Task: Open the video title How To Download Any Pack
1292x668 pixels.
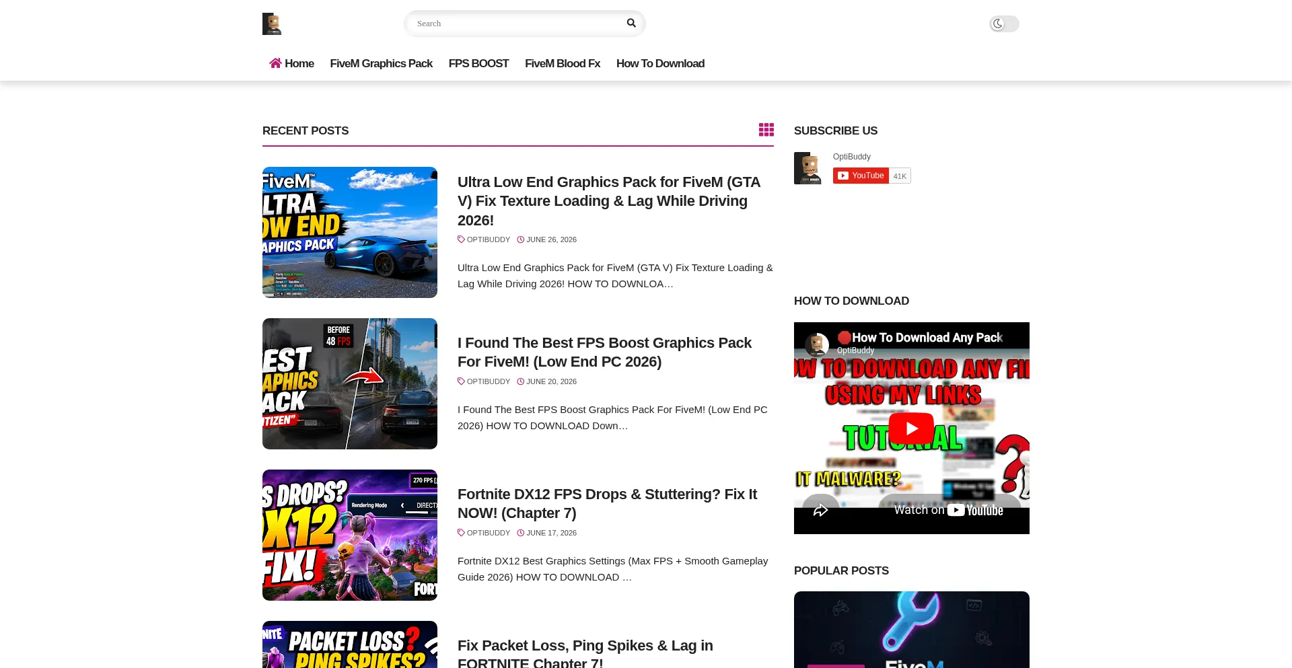Action: click(x=921, y=337)
